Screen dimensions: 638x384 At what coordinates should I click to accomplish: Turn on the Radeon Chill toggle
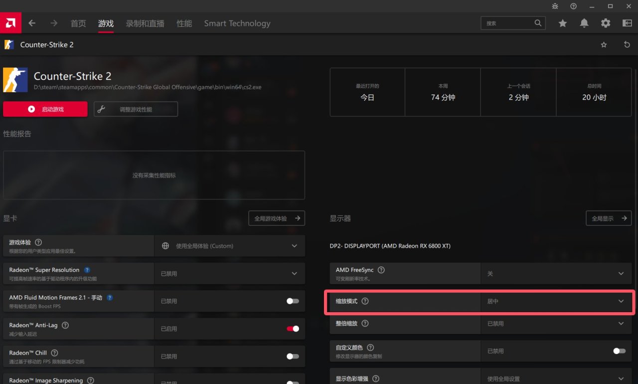click(x=293, y=356)
